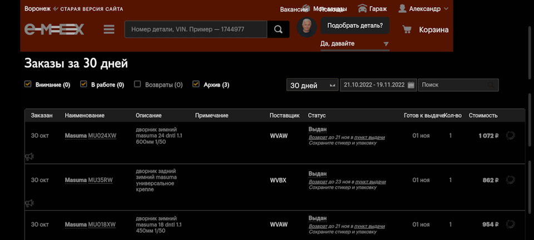Toggle the В работе (0) checkbox
Screen dimensions: 534x240
83,84
